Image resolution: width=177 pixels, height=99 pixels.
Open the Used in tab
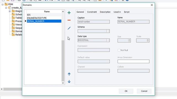pyautogui.click(x=117, y=12)
